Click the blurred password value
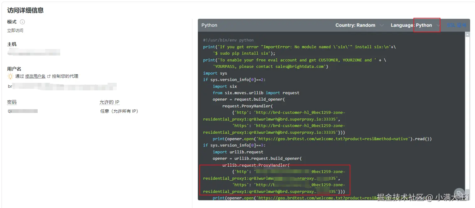475x208 pixels. point(23,111)
